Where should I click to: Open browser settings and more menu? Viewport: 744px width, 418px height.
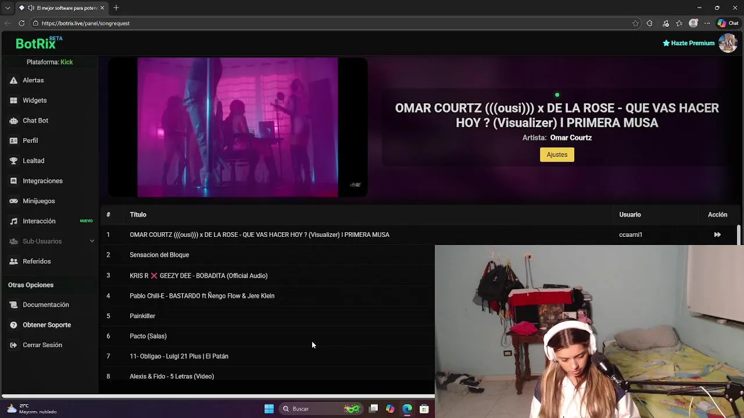707,23
